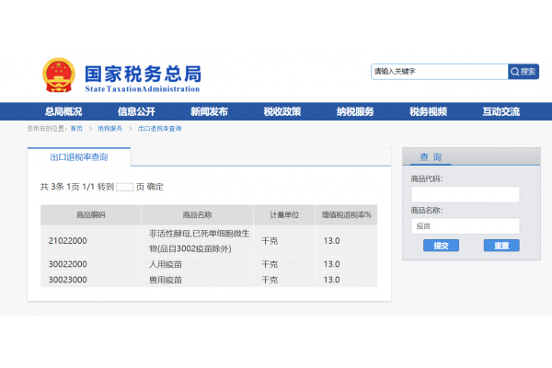Open the 总局概况 menu
This screenshot has width=552, height=368.
63,111
